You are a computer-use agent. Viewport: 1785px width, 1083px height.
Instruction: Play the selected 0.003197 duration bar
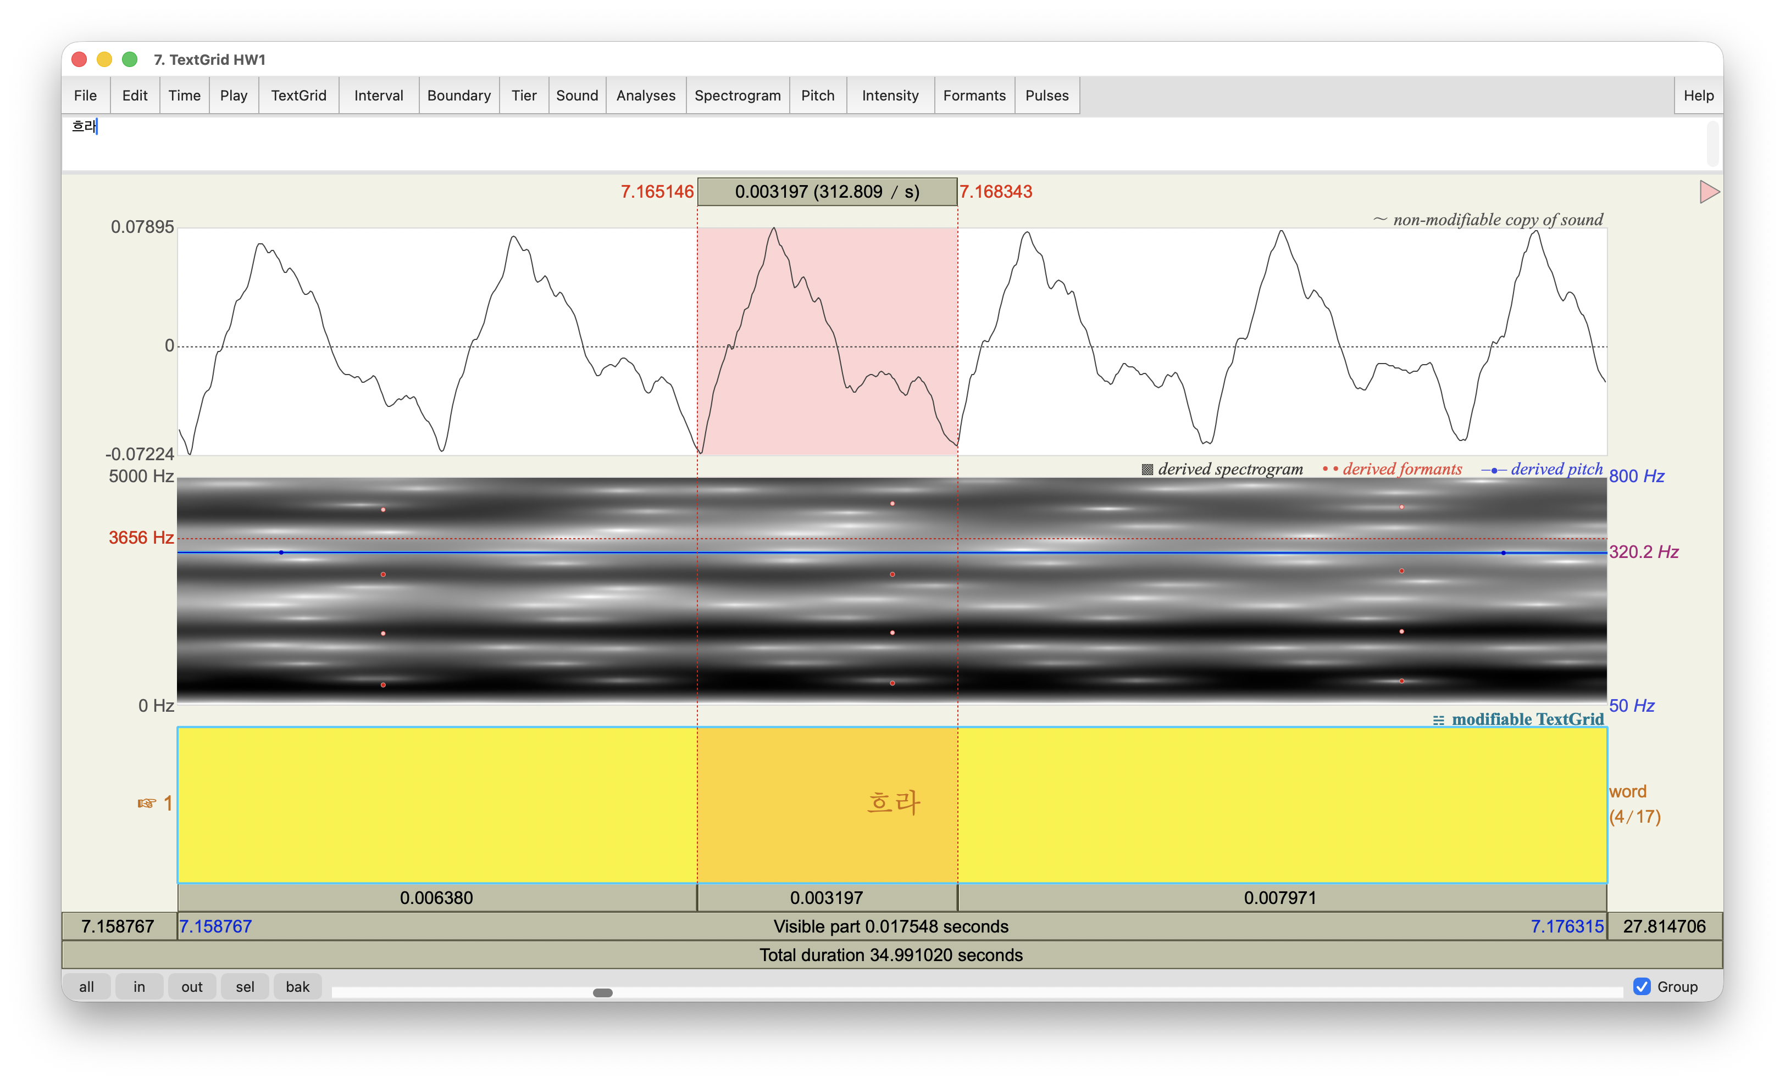[826, 898]
